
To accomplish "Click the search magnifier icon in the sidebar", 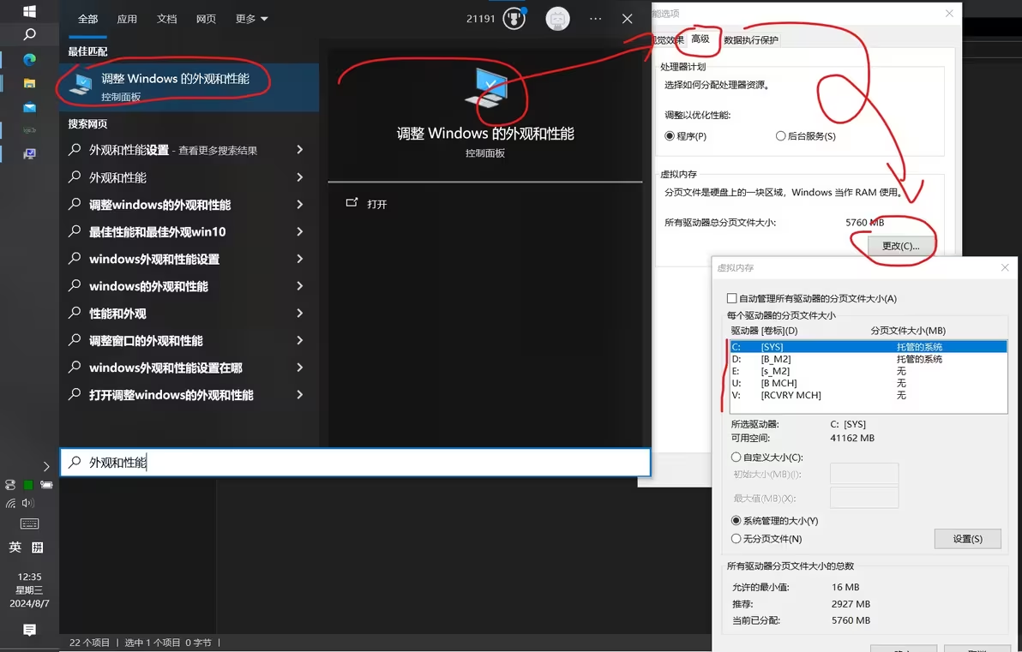I will pyautogui.click(x=31, y=34).
